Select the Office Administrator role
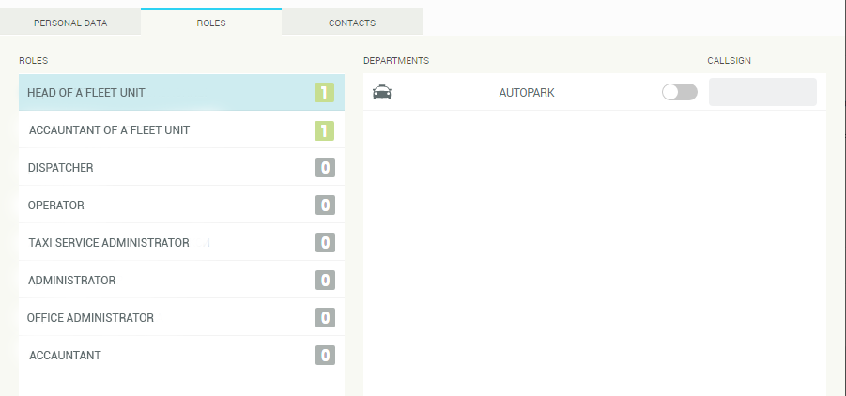 [90, 318]
